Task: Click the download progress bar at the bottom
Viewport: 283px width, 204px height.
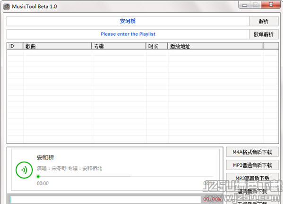Action: [x=105, y=199]
